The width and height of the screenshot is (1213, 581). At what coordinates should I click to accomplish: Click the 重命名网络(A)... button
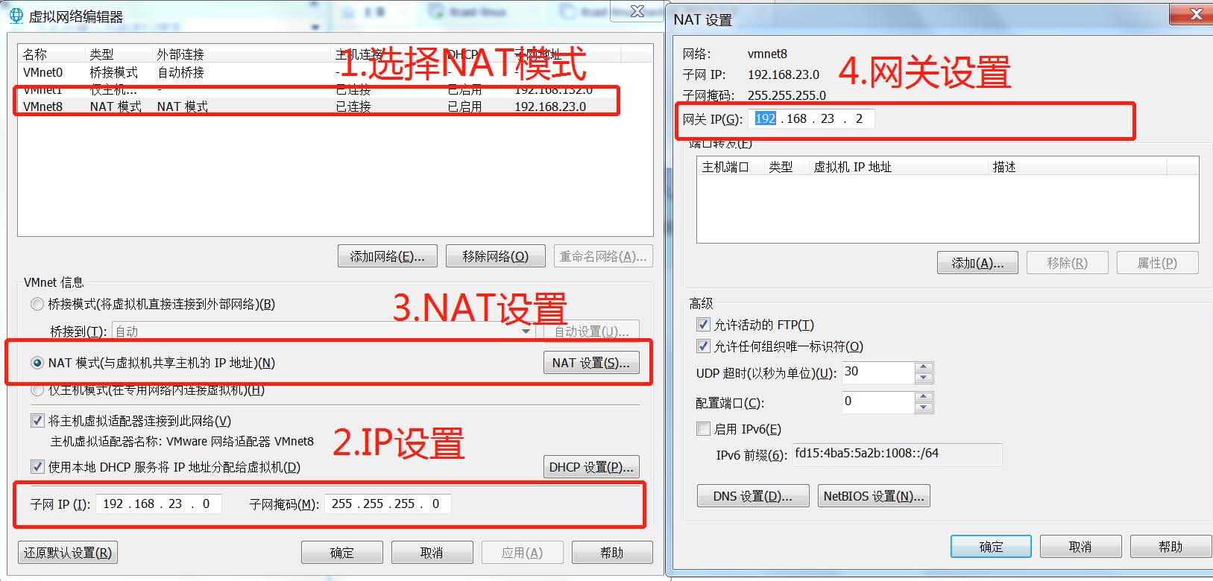[x=603, y=256]
